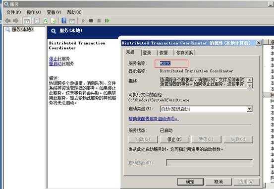Image resolution: width=274 pixels, height=189 pixels.
Task: Click the Stop Service square icon
Action: 91,21
